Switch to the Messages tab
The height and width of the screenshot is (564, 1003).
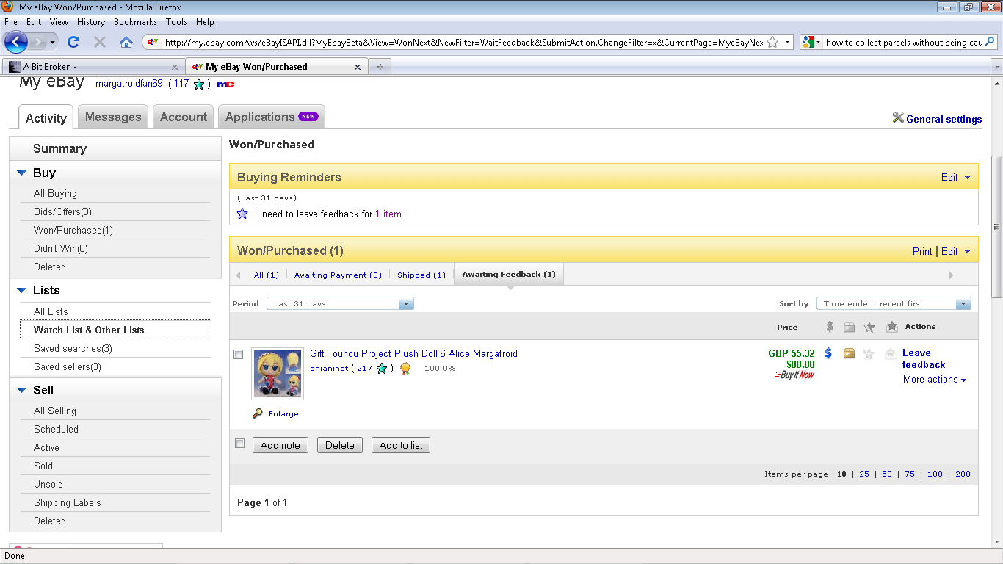point(113,117)
